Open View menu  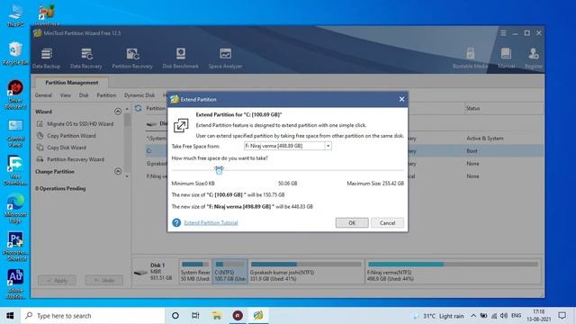[x=66, y=95]
